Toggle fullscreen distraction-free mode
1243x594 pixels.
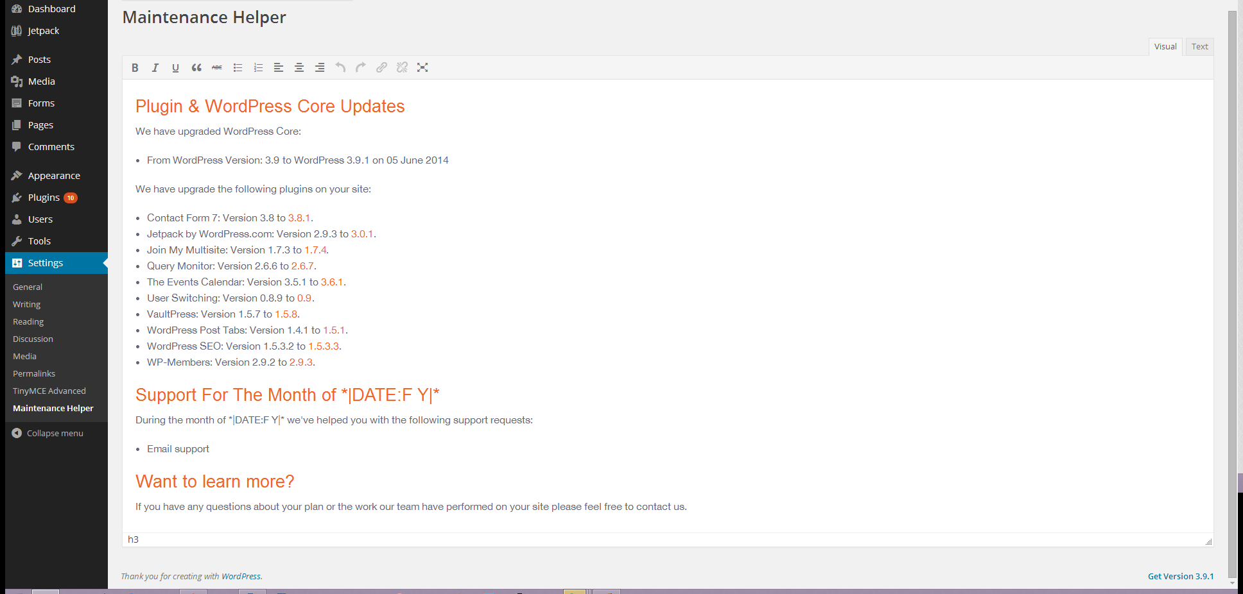(x=422, y=67)
